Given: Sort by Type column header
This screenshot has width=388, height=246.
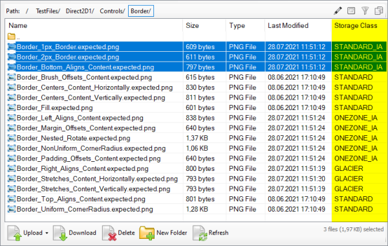Looking at the screenshot, I should (237, 25).
